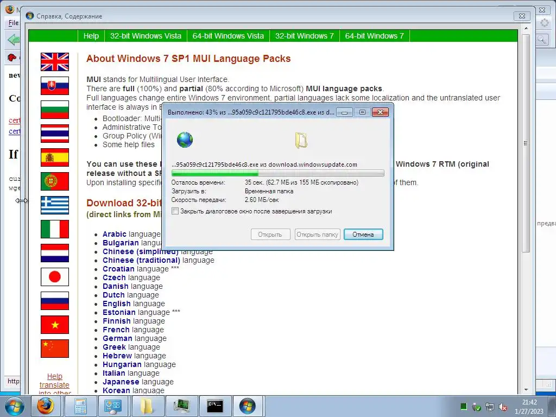The width and height of the screenshot is (556, 417).
Task: Open the Windows-logo app in taskbar
Action: point(248,406)
